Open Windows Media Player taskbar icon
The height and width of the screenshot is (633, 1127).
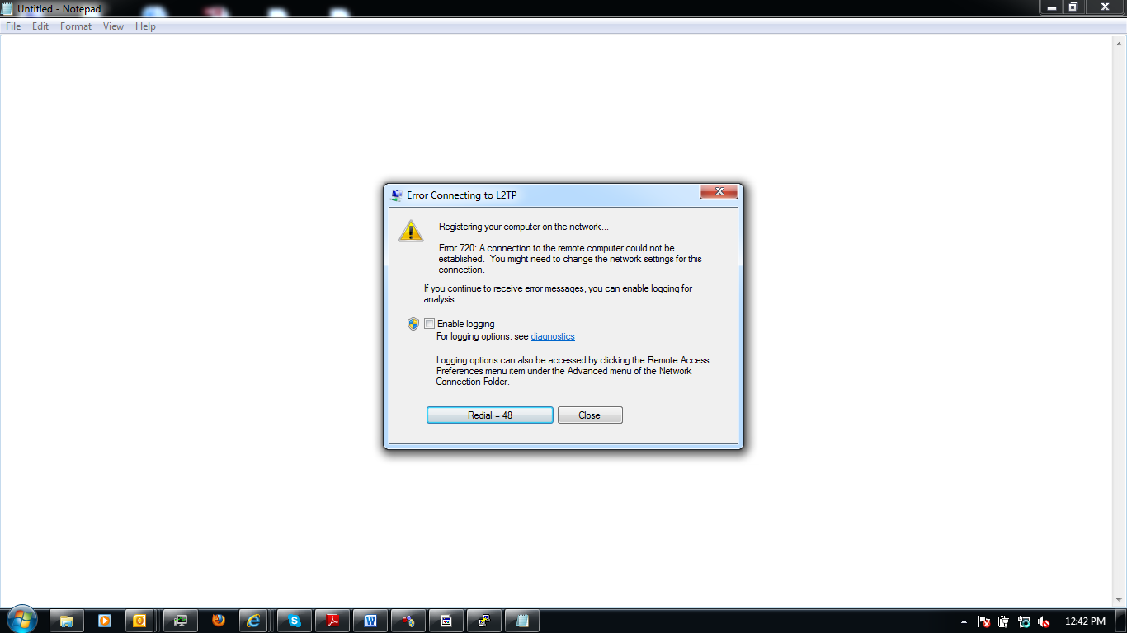tap(105, 621)
